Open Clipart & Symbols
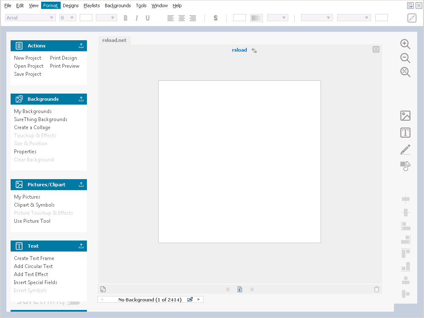424x318 pixels. point(34,205)
